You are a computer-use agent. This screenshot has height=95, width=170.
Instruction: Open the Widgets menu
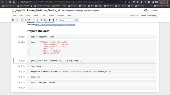pos(61,16)
